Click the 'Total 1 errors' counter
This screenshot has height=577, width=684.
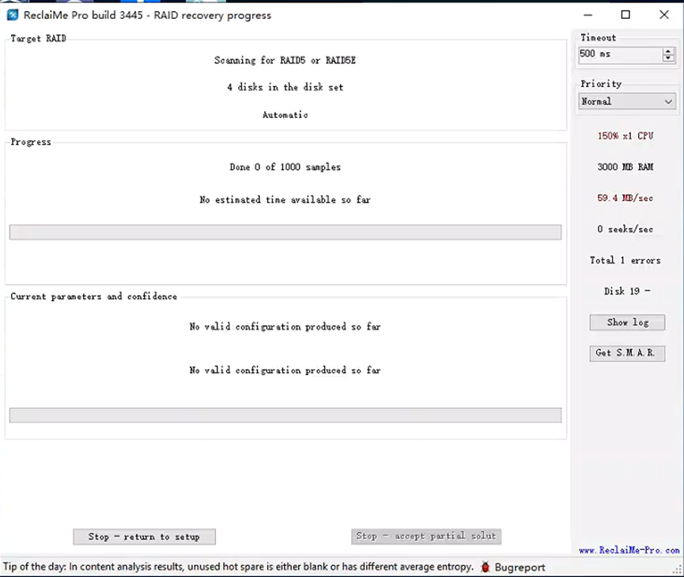(x=625, y=260)
